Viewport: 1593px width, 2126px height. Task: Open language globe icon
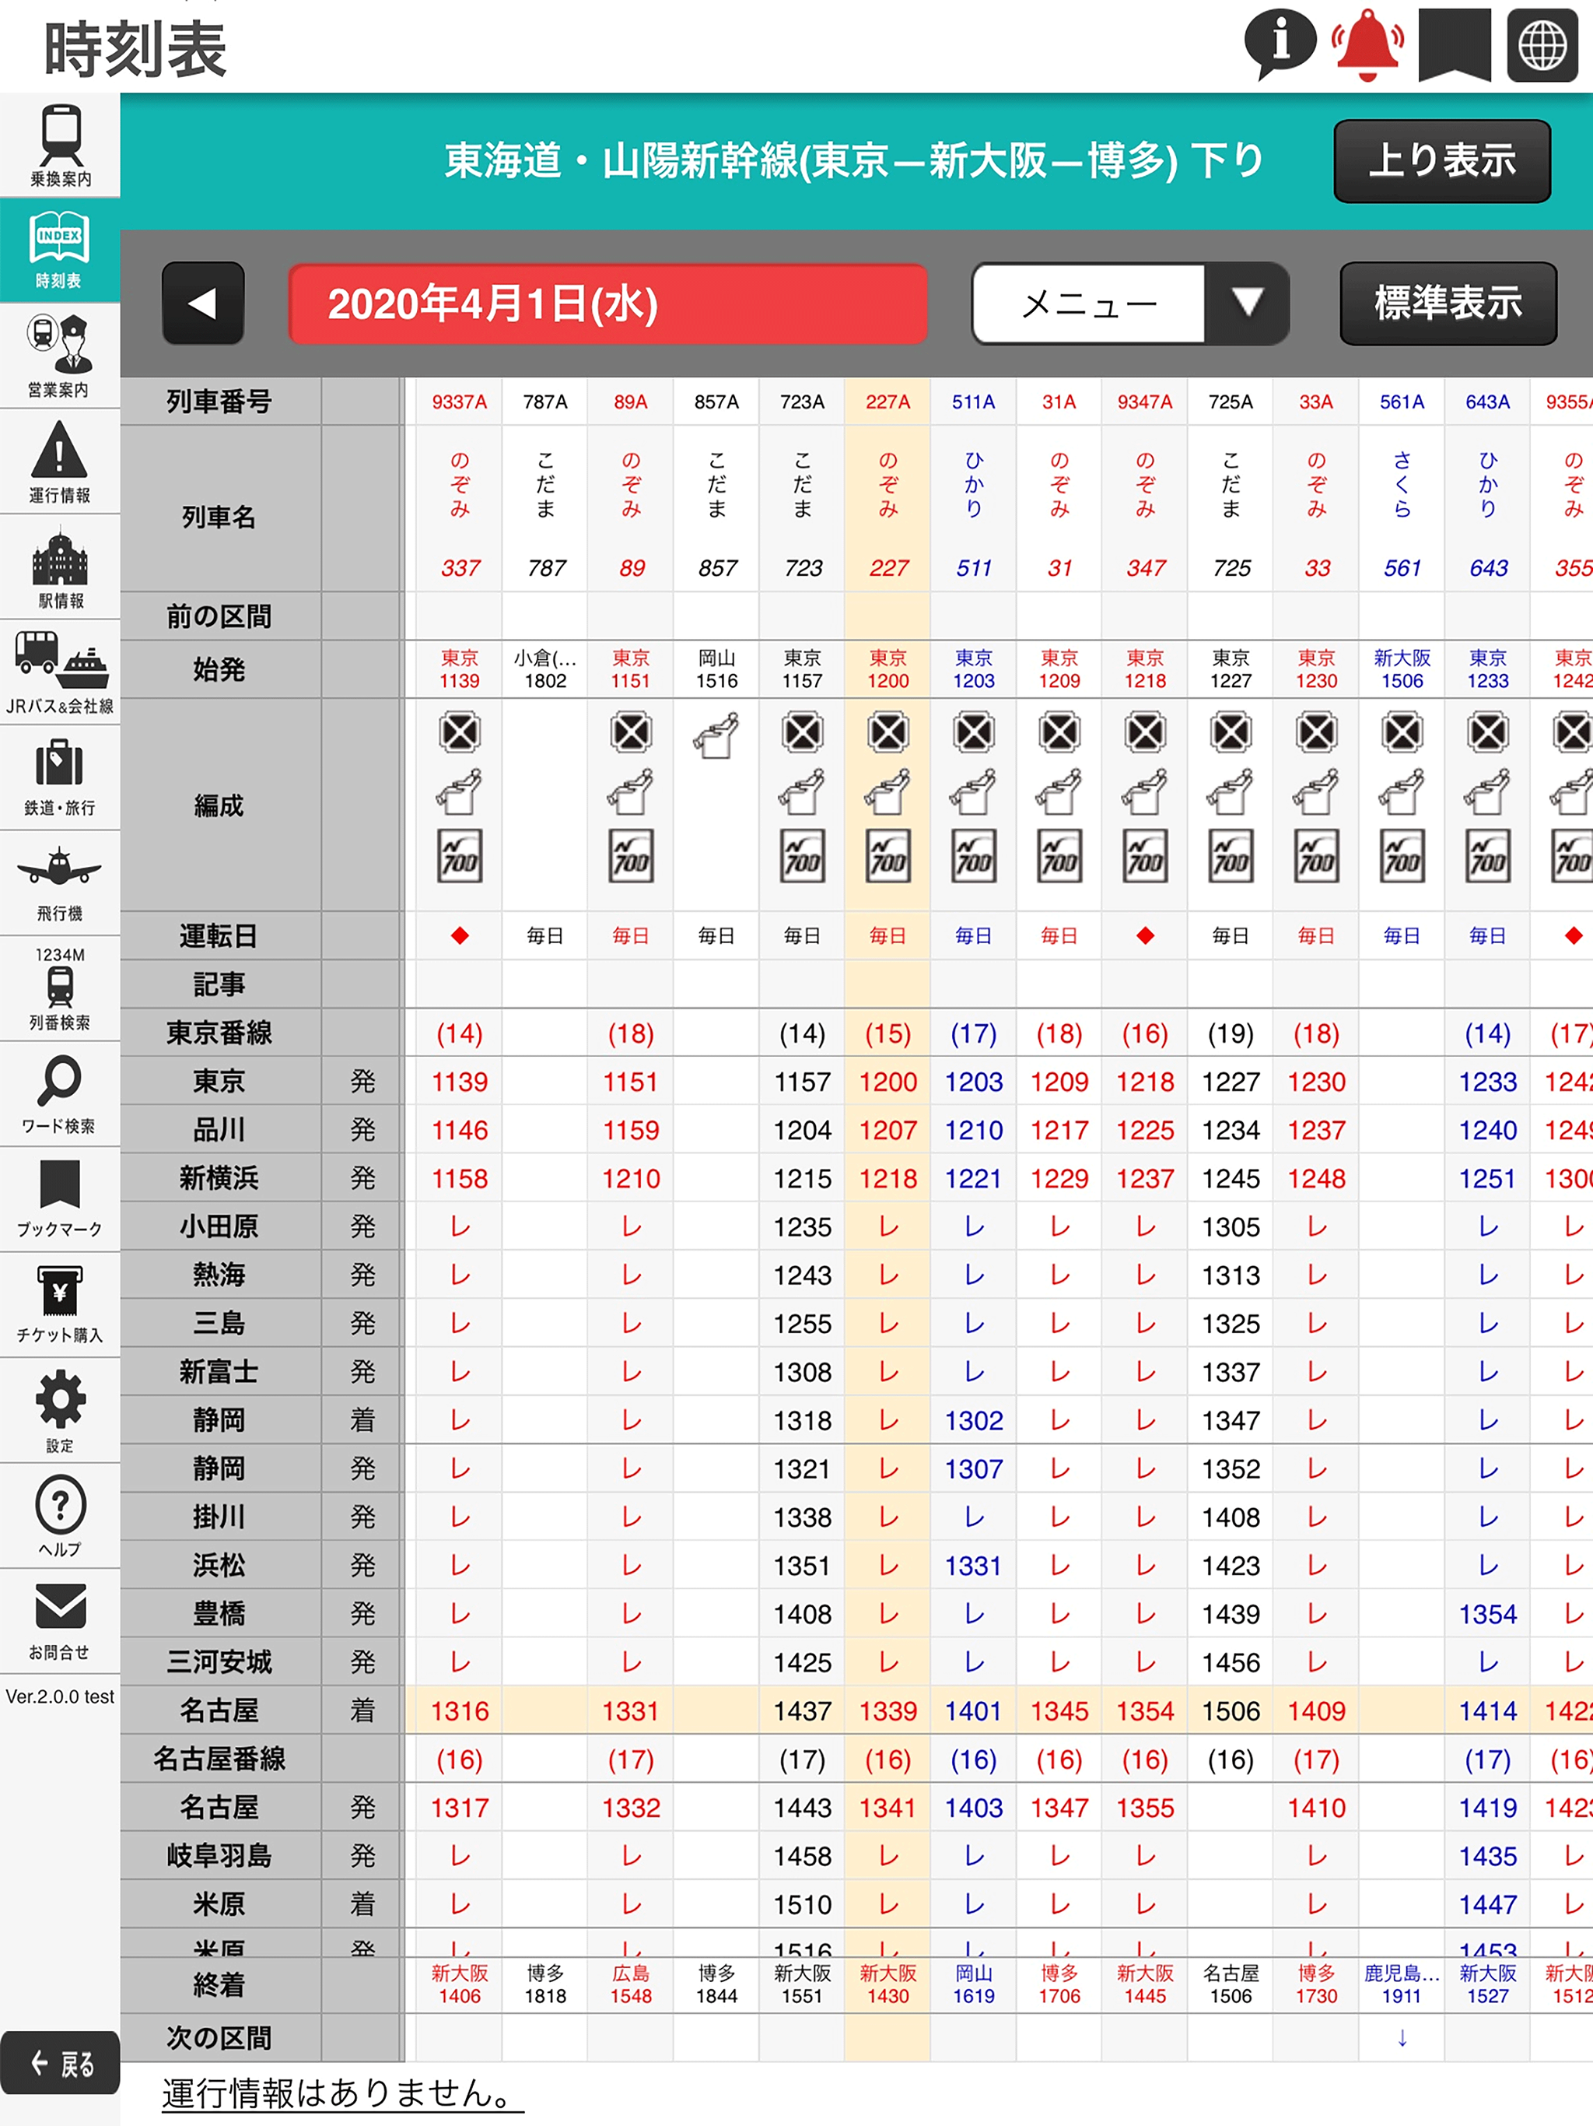[1541, 44]
